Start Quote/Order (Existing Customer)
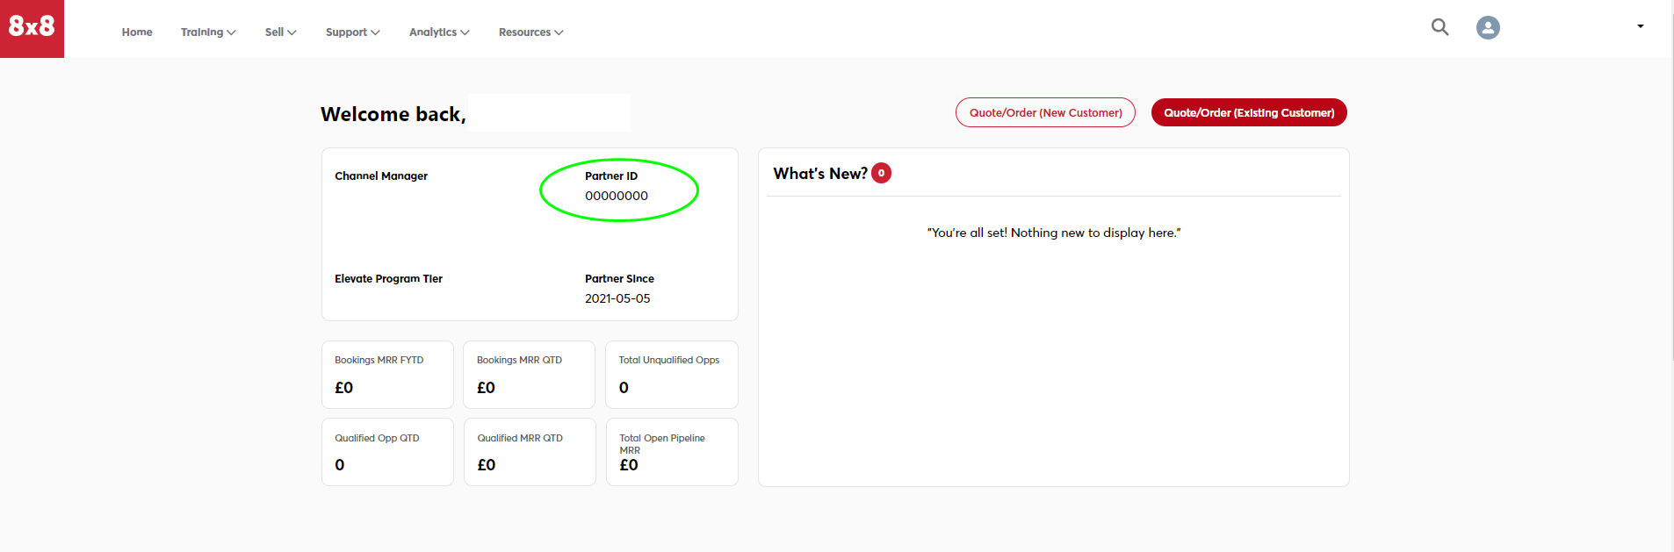The width and height of the screenshot is (1674, 552). (x=1249, y=112)
